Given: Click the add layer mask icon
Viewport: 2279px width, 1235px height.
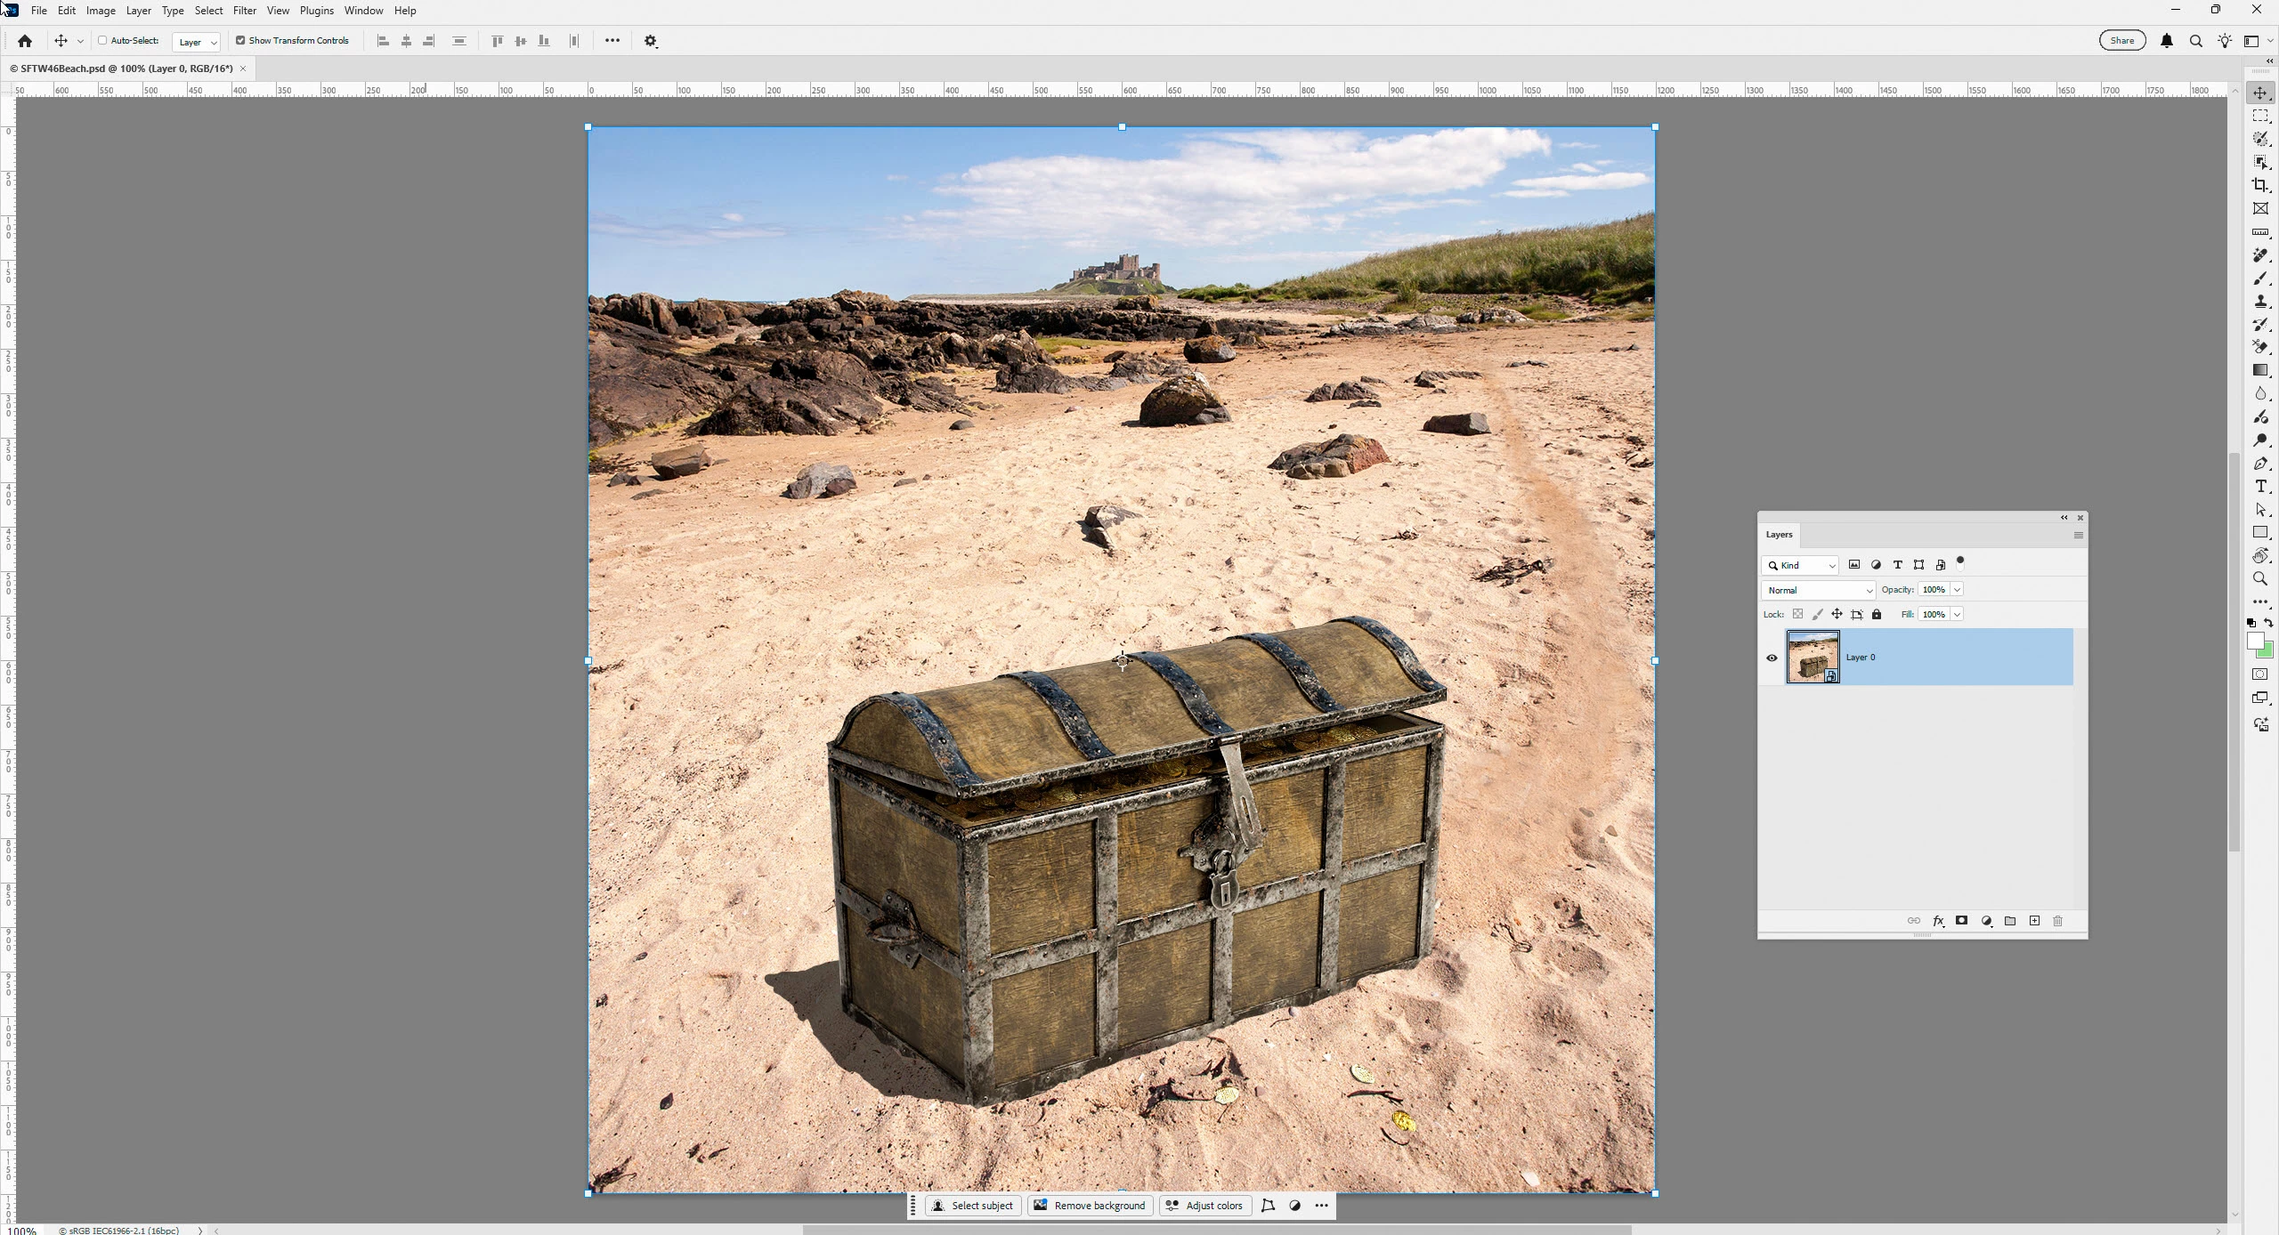Looking at the screenshot, I should [1961, 921].
